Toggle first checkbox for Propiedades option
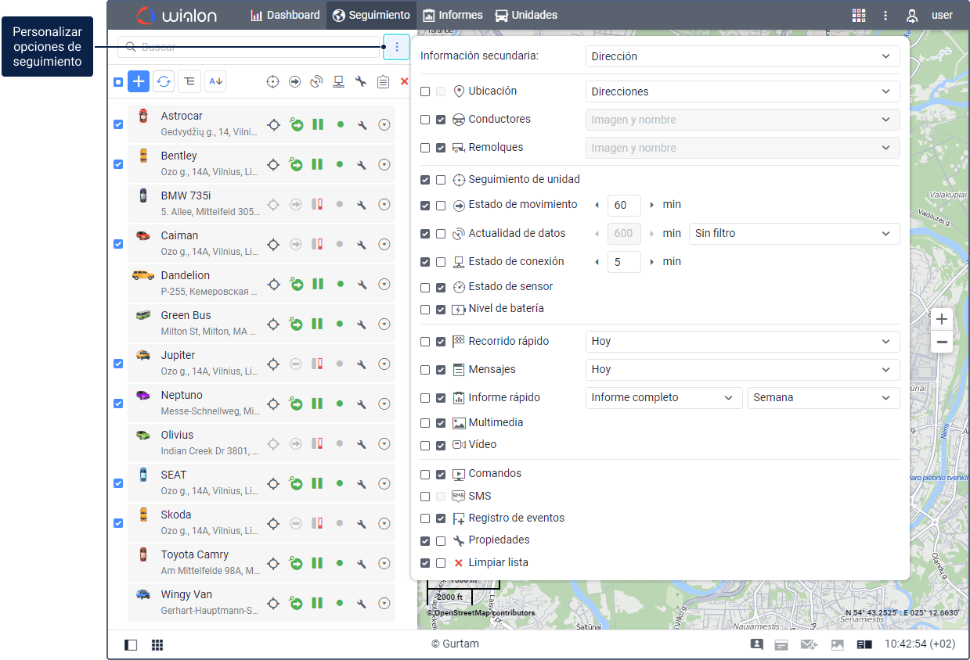This screenshot has height=660, width=970. click(x=425, y=540)
